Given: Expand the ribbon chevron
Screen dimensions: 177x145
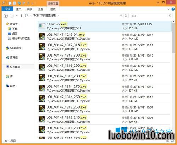Looking at the screenshot, I should coord(169,9).
